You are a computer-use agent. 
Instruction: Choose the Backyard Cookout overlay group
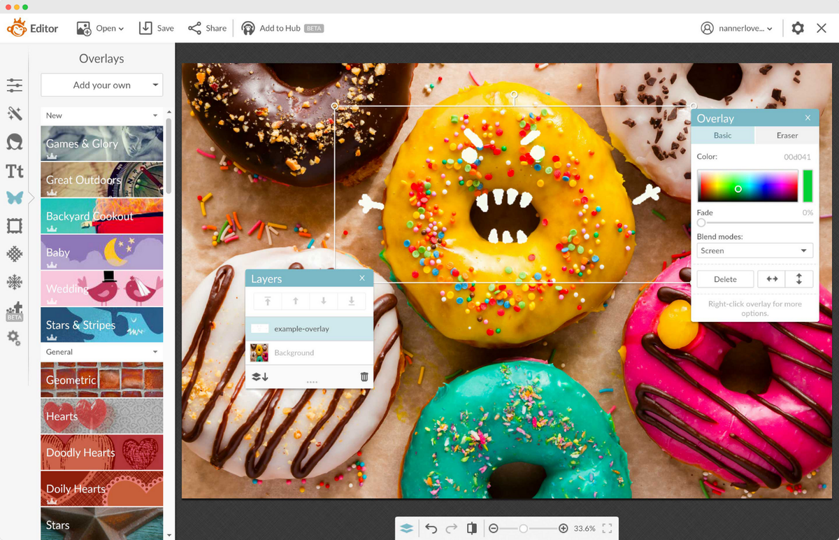(102, 216)
